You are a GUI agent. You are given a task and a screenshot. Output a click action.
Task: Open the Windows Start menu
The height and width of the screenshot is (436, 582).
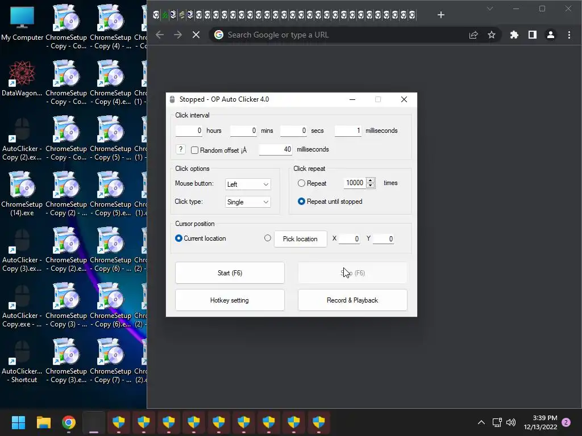[18, 422]
